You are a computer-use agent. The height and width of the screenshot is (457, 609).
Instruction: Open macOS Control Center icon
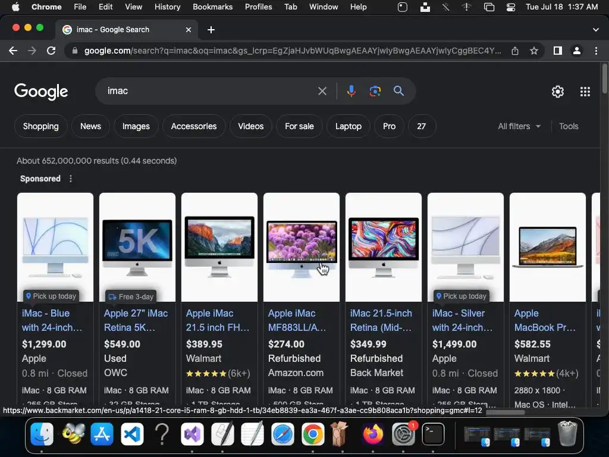point(511,7)
